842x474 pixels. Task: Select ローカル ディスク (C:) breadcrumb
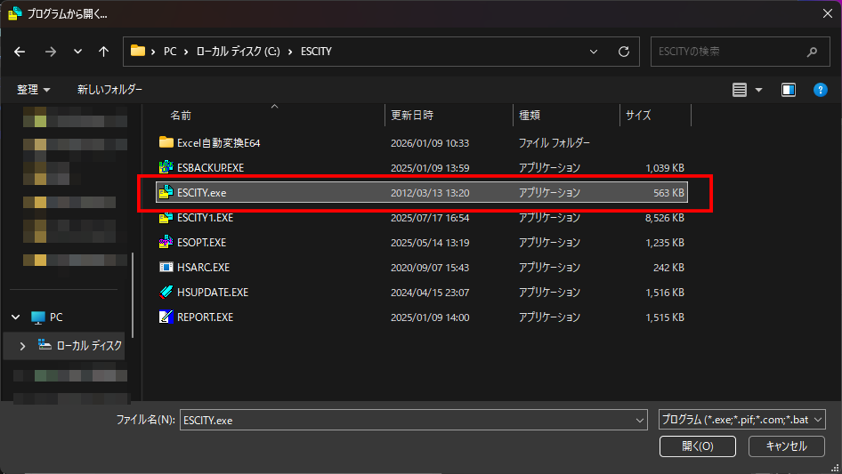238,52
